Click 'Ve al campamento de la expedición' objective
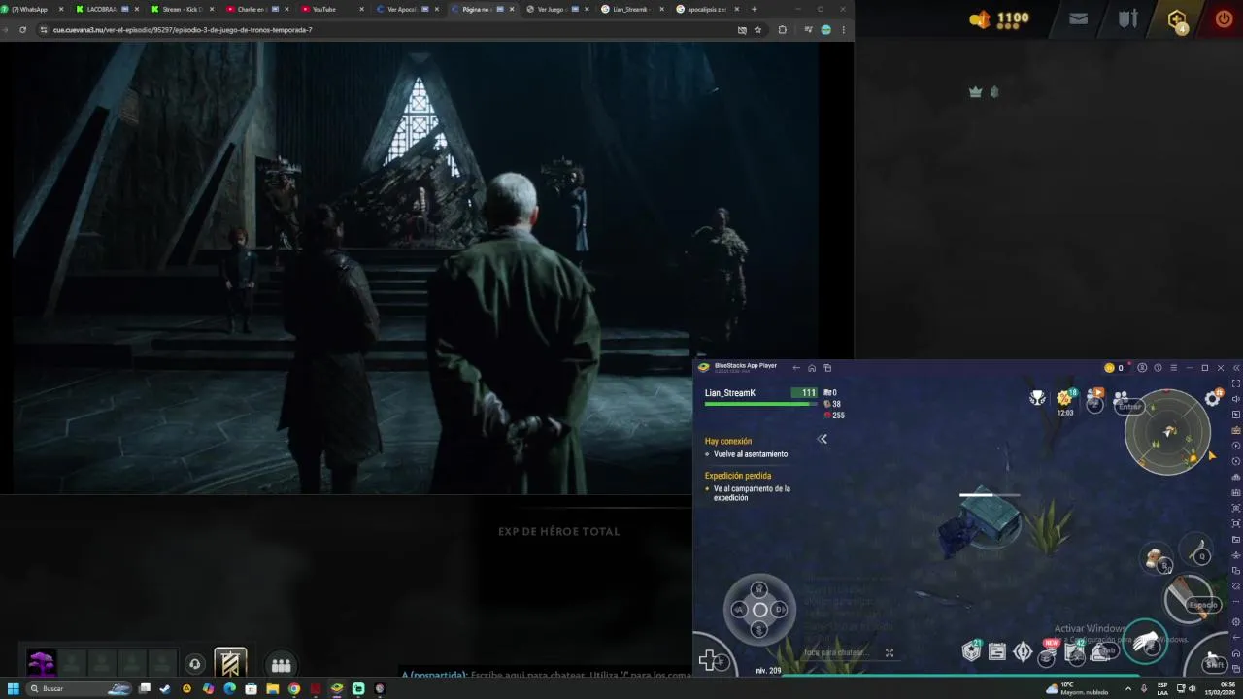Image resolution: width=1243 pixels, height=699 pixels. 752,493
